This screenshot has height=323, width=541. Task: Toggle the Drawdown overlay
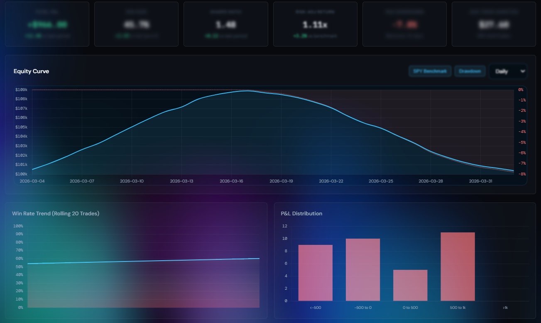point(470,71)
